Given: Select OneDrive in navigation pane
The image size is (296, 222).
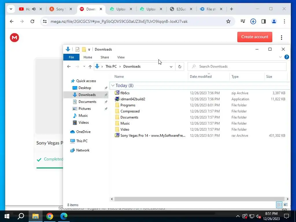Looking at the screenshot, I should pos(83,132).
